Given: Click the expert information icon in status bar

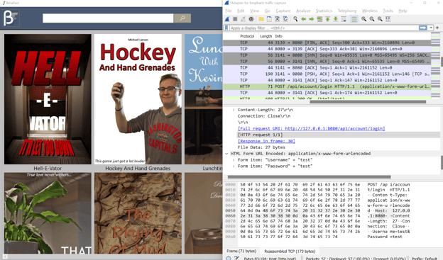Looking at the screenshot, I should pyautogui.click(x=229, y=258).
